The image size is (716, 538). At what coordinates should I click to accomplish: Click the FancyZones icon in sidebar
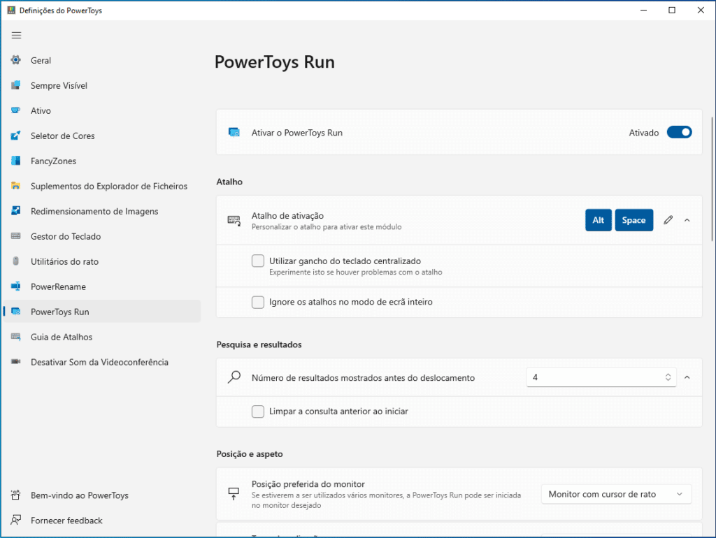(15, 161)
